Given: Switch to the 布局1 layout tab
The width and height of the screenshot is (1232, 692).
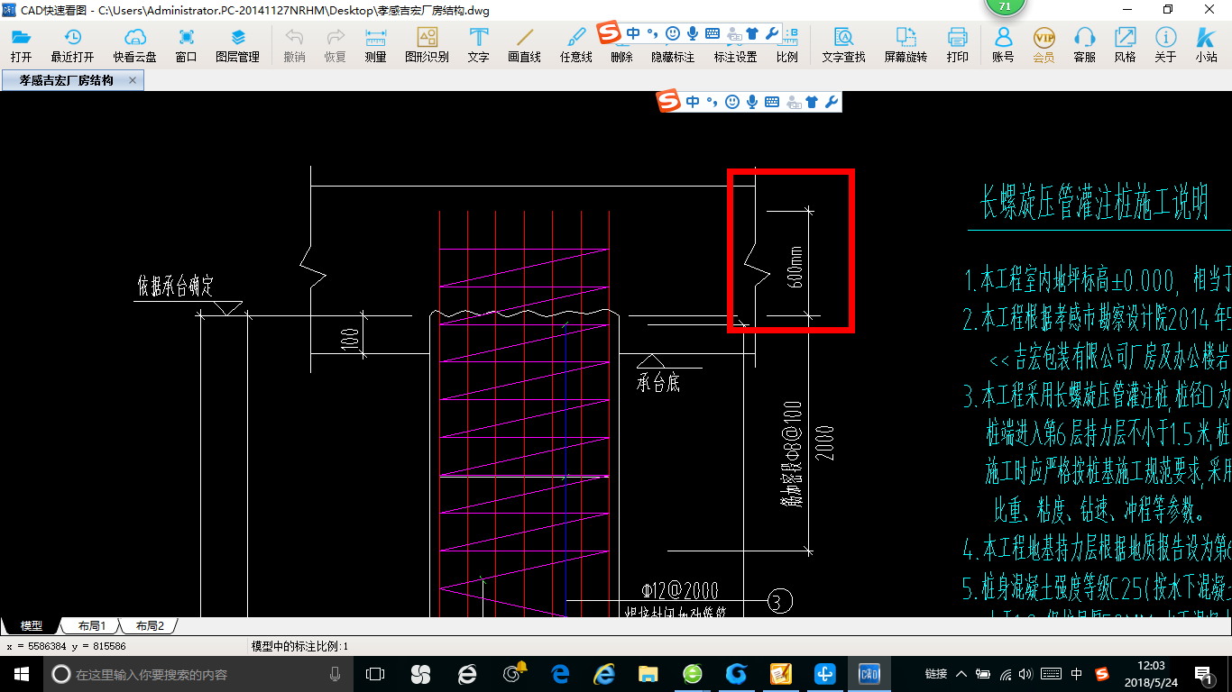Looking at the screenshot, I should coord(91,625).
